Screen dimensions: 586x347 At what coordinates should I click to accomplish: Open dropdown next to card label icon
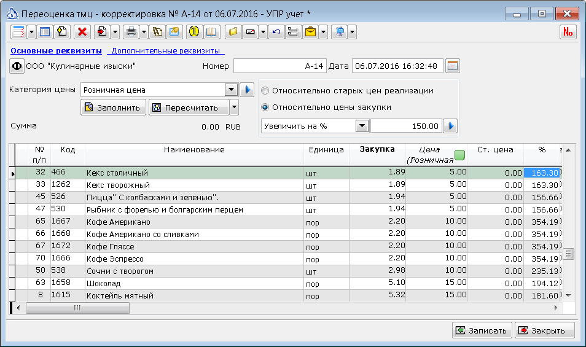point(263,32)
